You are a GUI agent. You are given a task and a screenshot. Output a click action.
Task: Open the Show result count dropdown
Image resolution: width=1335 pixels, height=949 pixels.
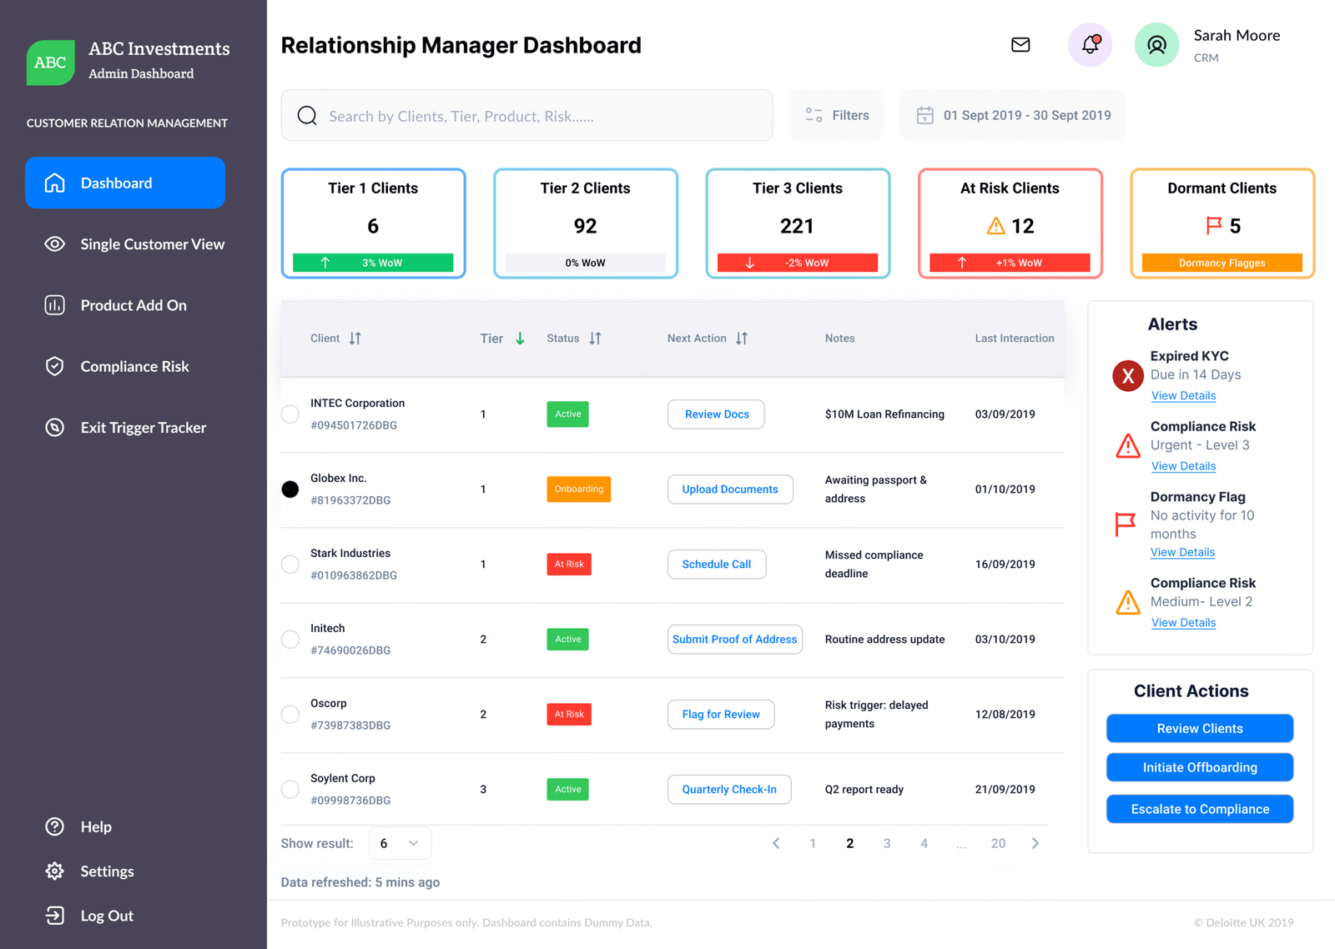click(x=400, y=844)
